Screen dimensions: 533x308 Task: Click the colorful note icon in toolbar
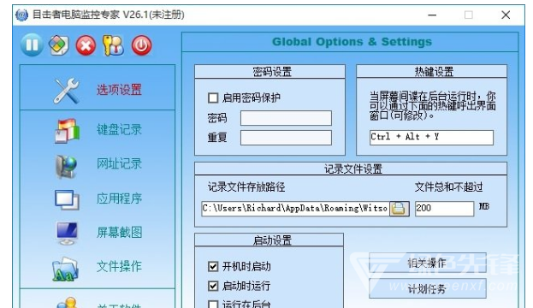pos(58,45)
